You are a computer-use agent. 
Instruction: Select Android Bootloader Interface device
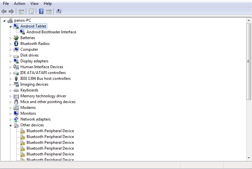coord(51,32)
